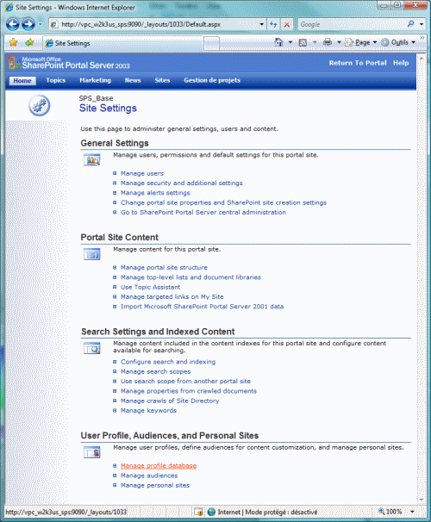The image size is (431, 522).
Task: Open the Help link in header
Action: tap(401, 63)
